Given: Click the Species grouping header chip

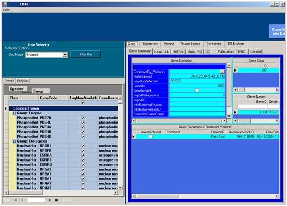Looking at the screenshot, I should click(x=18, y=89).
